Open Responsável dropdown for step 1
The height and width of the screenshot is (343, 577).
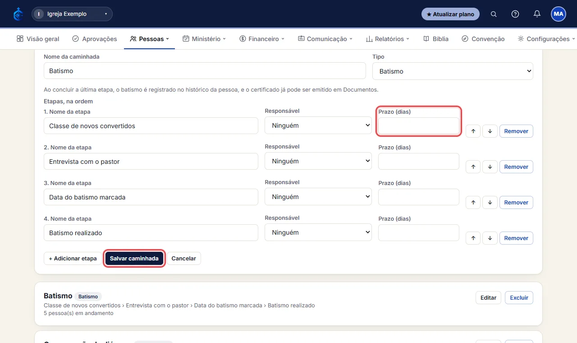pos(318,125)
